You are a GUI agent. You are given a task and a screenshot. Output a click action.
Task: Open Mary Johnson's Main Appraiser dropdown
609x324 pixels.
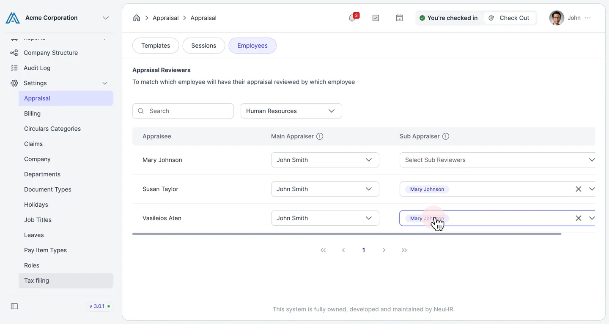pyautogui.click(x=325, y=160)
